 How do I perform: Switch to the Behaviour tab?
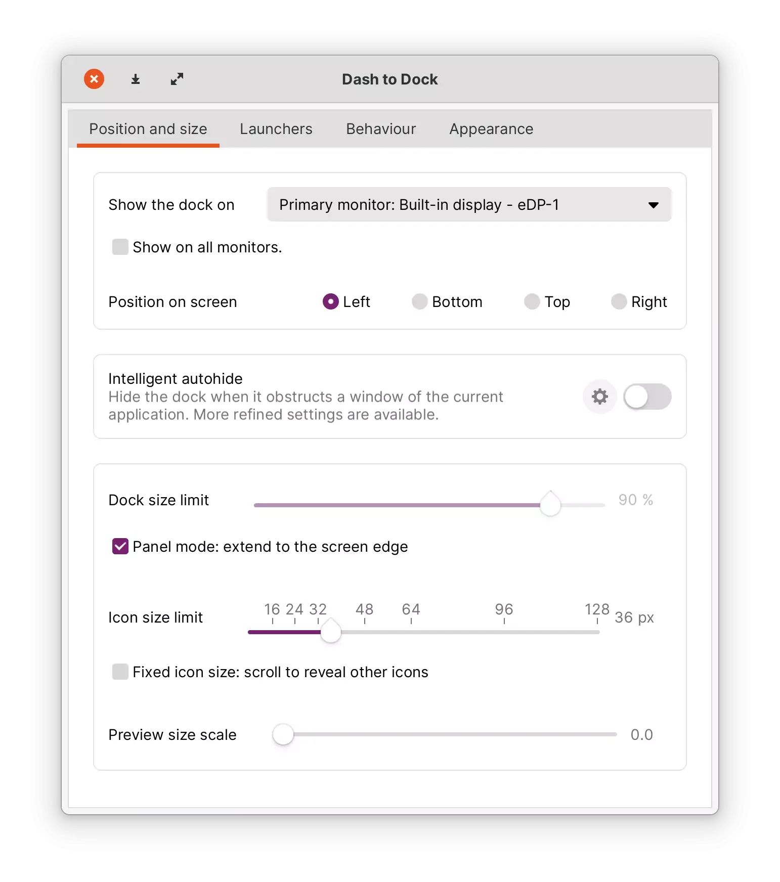click(381, 129)
